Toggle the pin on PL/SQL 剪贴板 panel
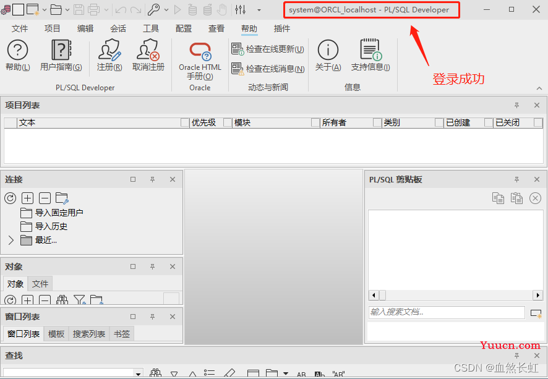The image size is (548, 379). pyautogui.click(x=516, y=179)
